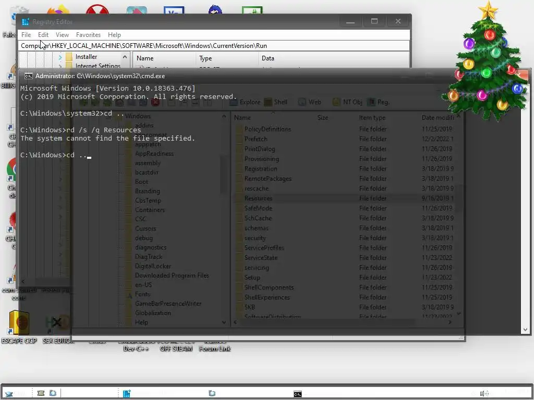Select the PrintDialog folder in the file list
Viewport: 534px width, 400px height.
260,149
